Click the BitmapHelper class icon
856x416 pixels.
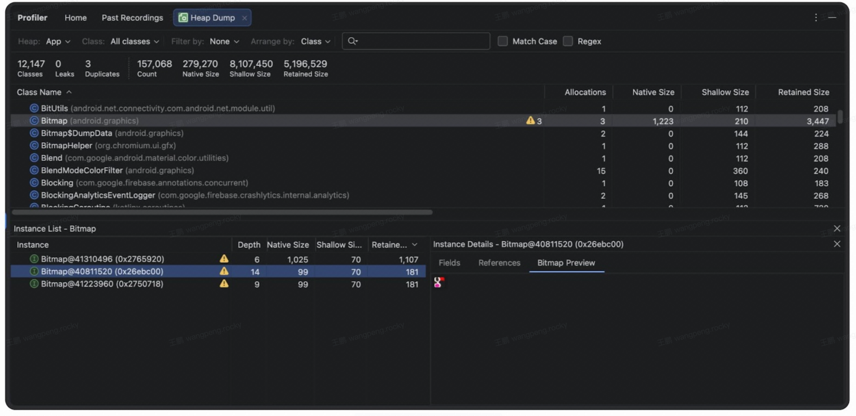pos(34,145)
